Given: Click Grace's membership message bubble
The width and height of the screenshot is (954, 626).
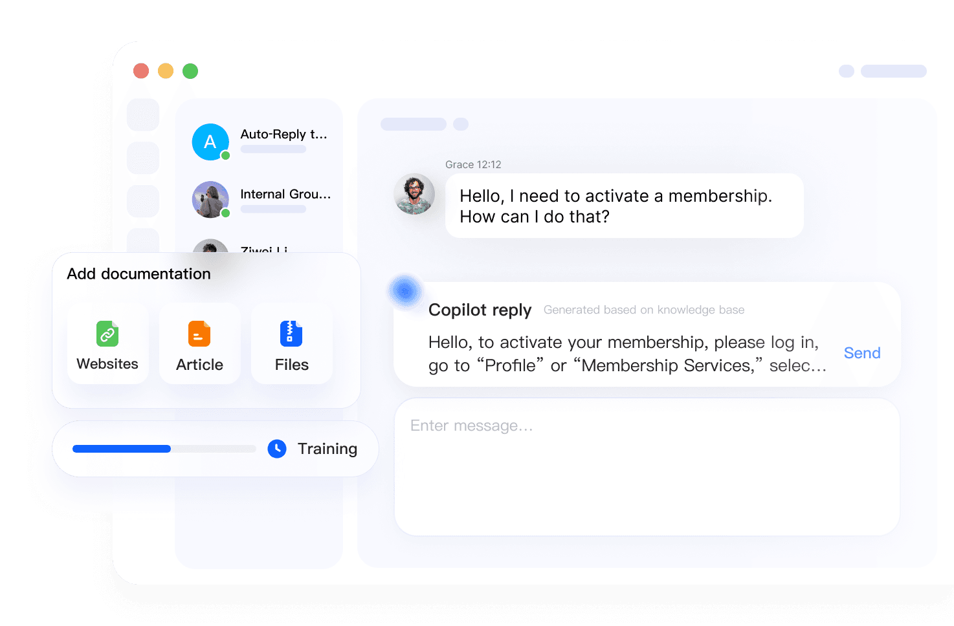Looking at the screenshot, I should click(x=625, y=206).
